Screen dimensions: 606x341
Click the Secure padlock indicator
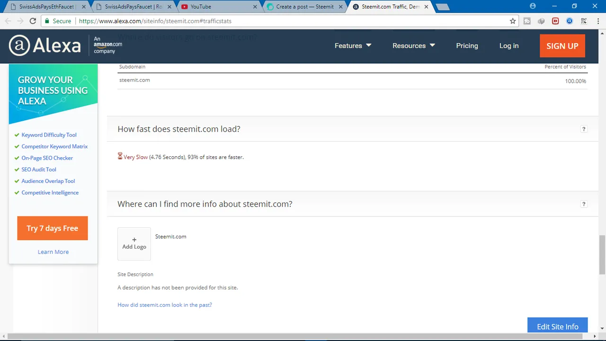(58, 21)
